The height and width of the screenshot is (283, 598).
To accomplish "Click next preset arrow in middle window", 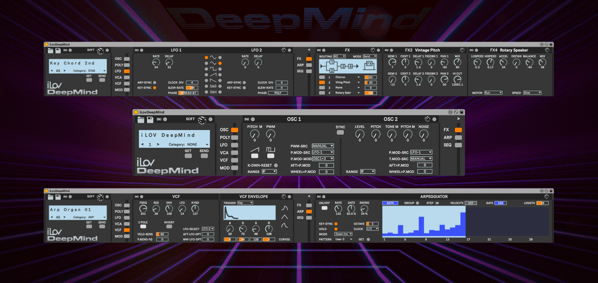I will (x=158, y=144).
